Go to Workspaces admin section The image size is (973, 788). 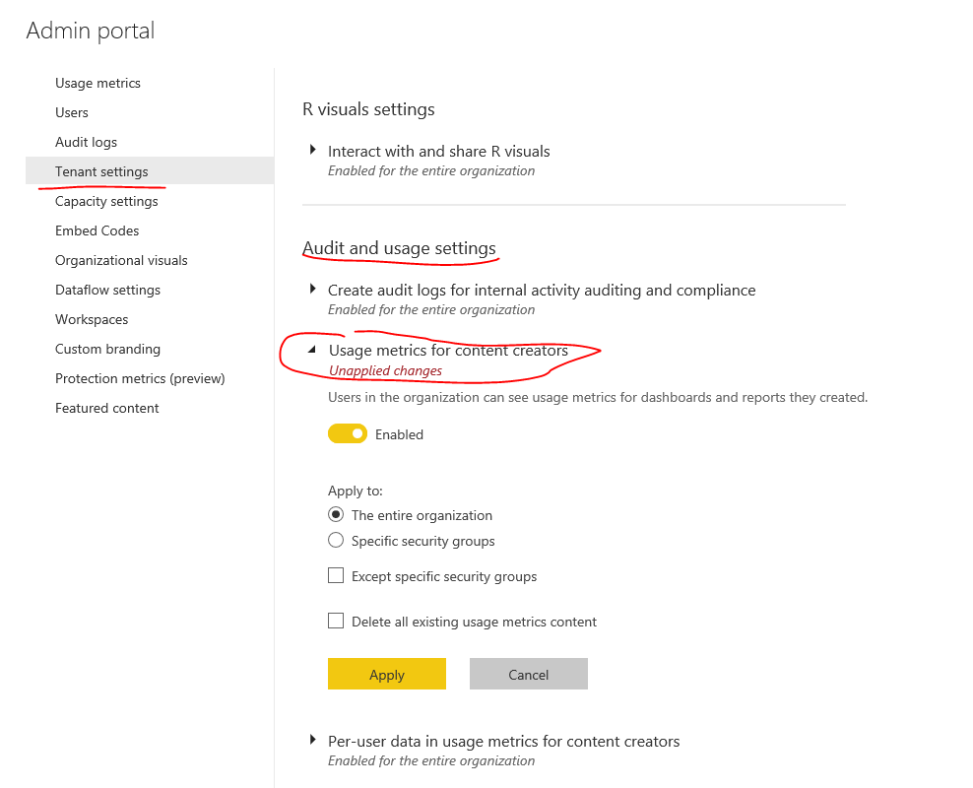click(92, 319)
